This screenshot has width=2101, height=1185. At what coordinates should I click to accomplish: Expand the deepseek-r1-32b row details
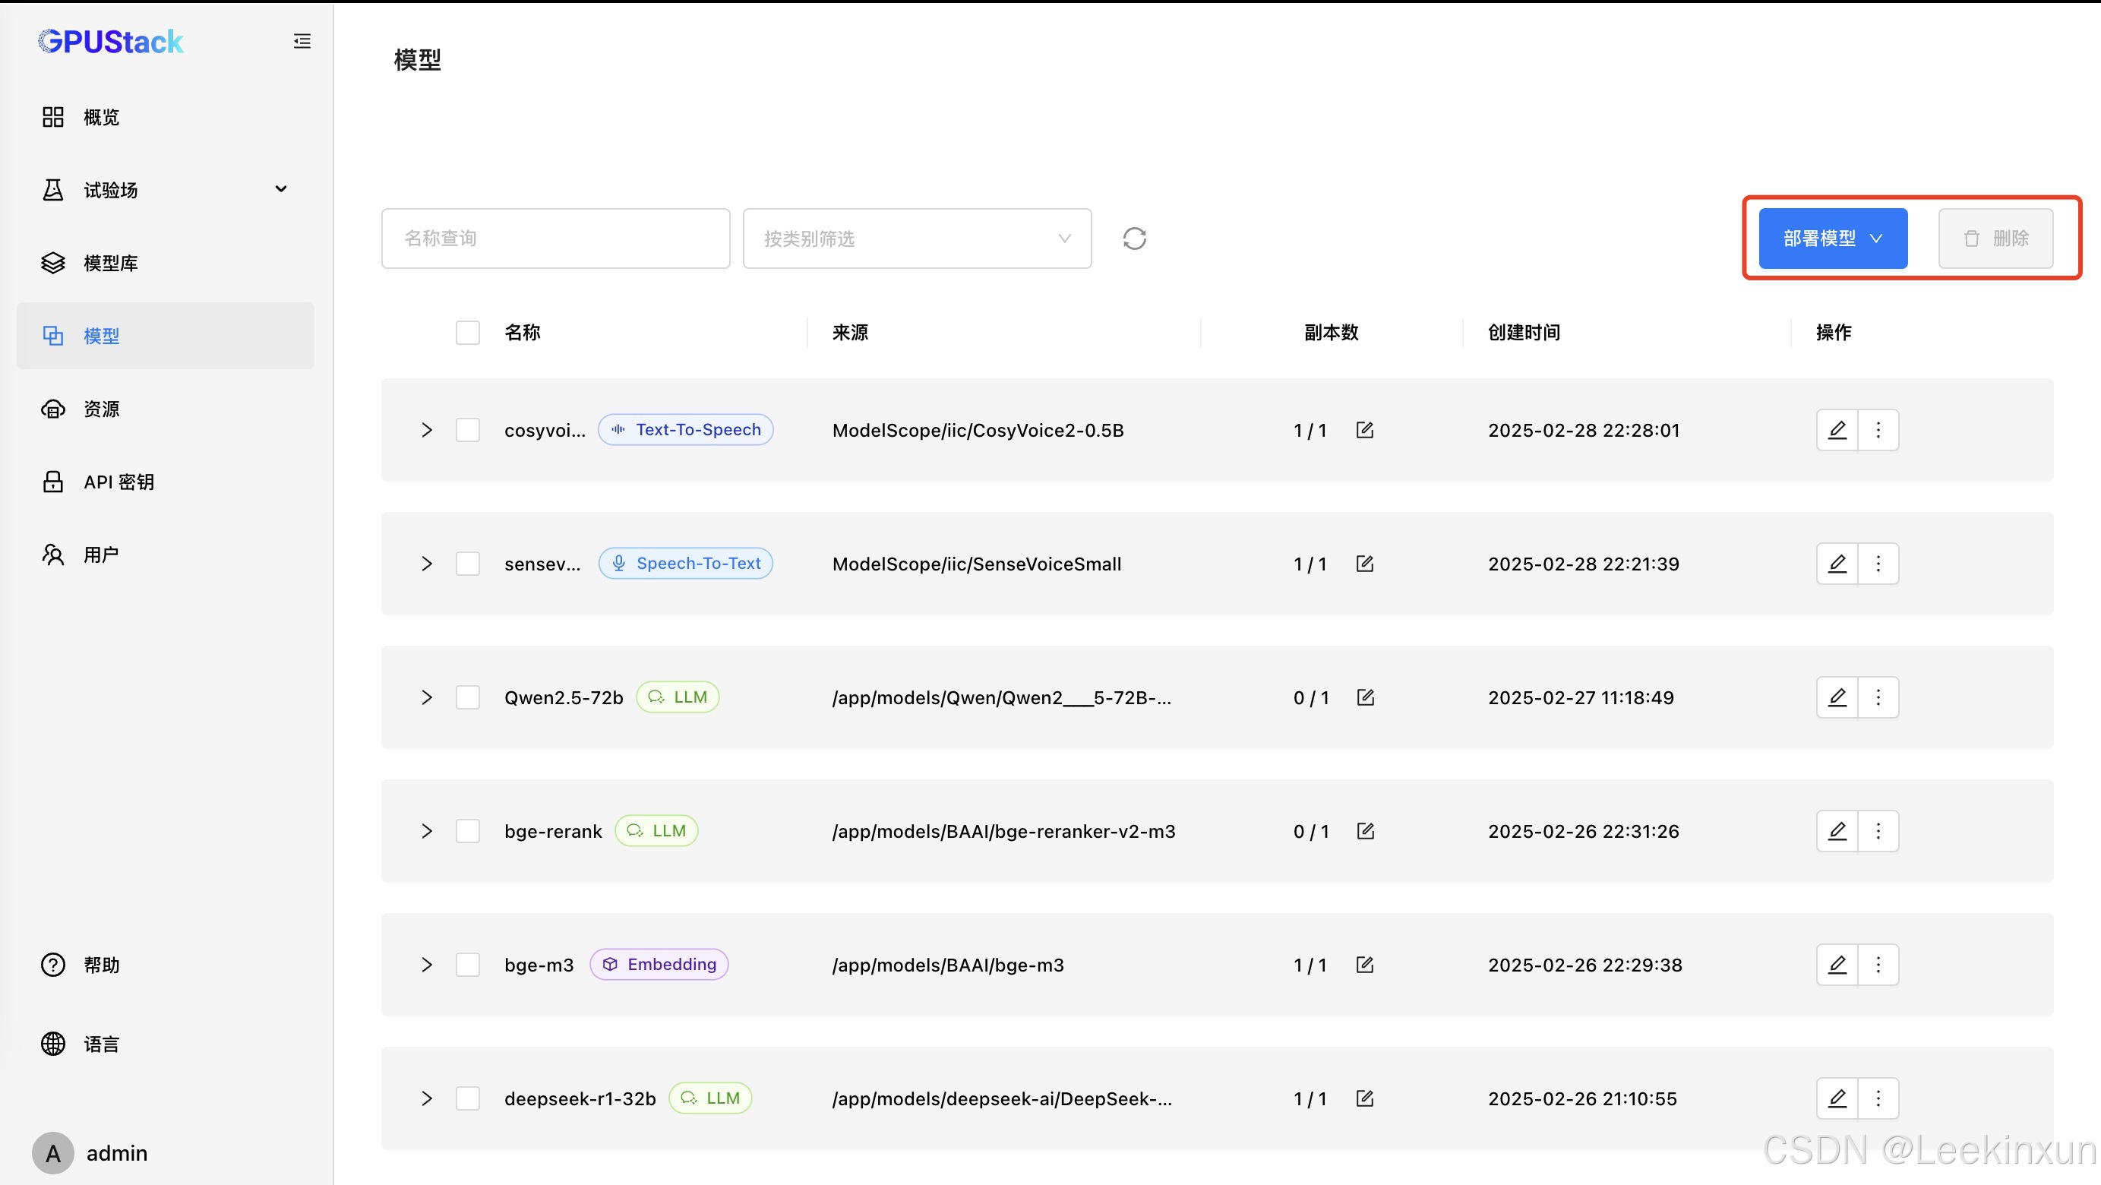pos(427,1098)
